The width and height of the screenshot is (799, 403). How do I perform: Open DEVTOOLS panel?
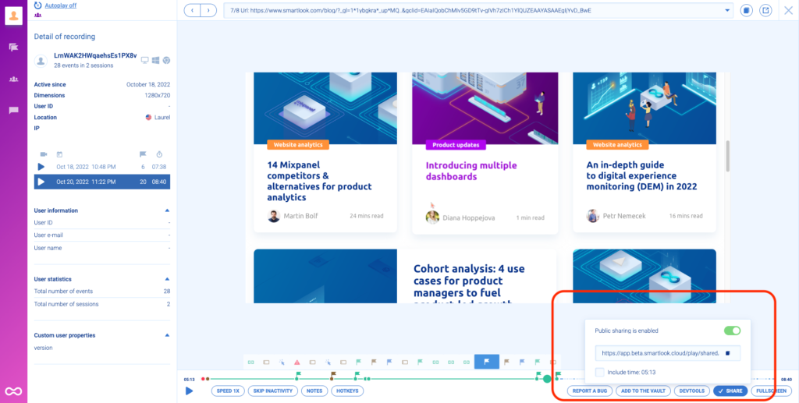692,391
